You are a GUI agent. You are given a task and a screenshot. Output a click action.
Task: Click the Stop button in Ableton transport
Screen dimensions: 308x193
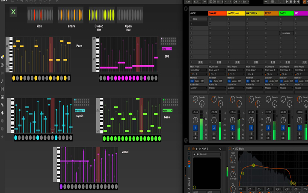tap(291, 2)
